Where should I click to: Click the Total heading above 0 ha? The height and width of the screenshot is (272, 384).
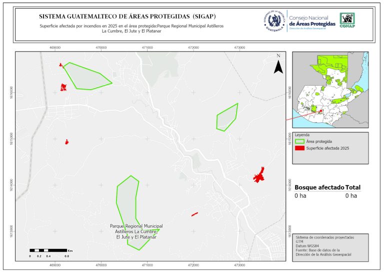click(352, 187)
